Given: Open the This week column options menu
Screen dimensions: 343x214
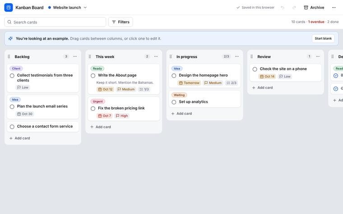Looking at the screenshot, I should tap(156, 56).
